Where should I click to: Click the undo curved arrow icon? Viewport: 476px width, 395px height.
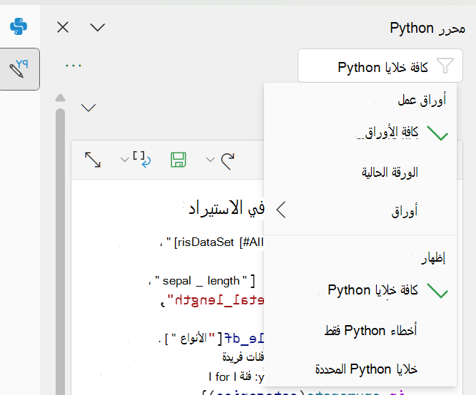click(x=228, y=161)
